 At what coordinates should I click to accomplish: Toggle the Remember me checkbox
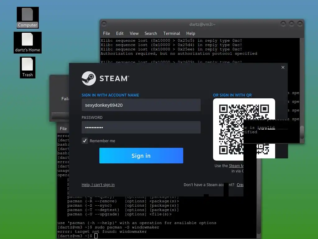click(x=85, y=141)
